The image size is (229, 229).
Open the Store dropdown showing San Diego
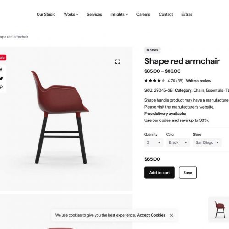pos(207,142)
